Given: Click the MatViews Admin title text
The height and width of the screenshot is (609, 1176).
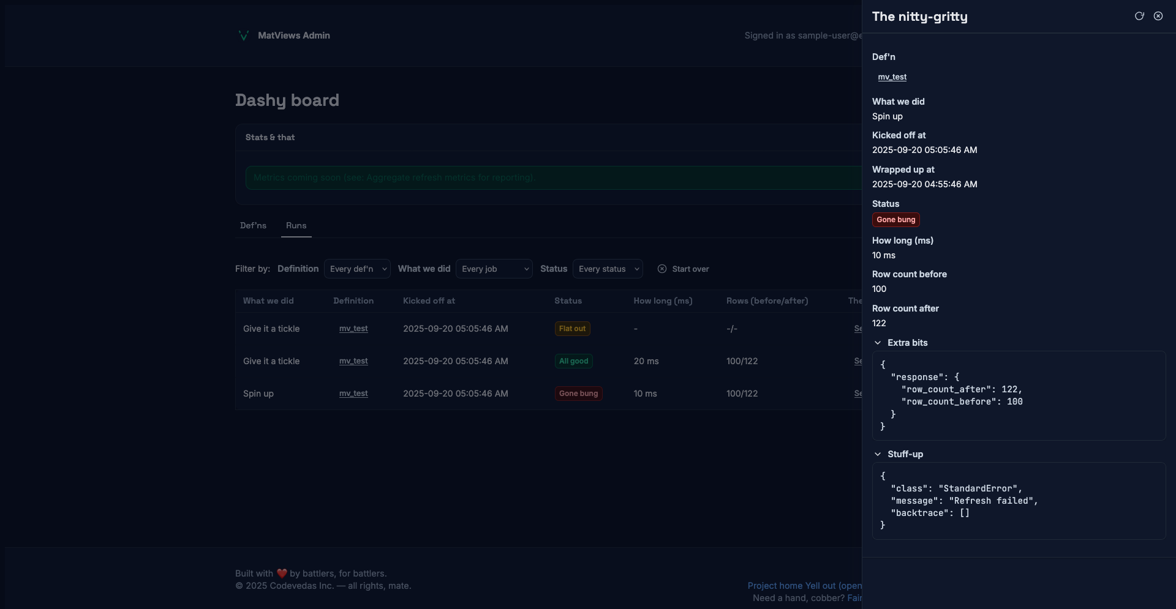Looking at the screenshot, I should tap(294, 35).
